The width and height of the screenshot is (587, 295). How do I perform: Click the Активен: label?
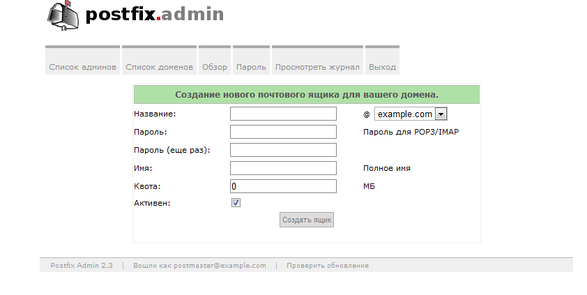(x=152, y=203)
